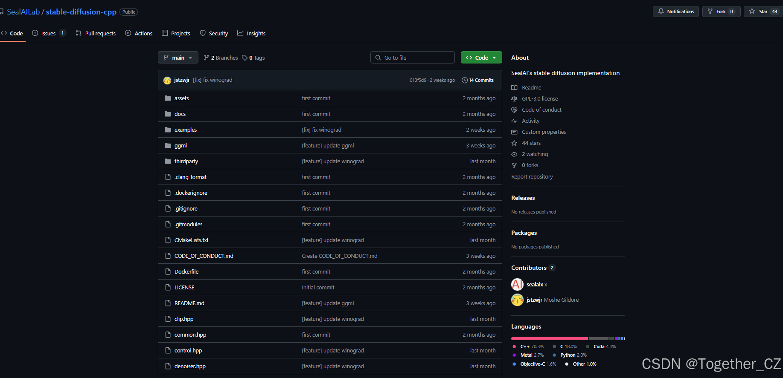The image size is (783, 378).
Task: Click the star icon beside 44 stars
Action: (x=514, y=143)
